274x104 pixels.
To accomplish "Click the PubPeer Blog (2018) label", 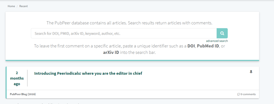I will coord(23,94).
